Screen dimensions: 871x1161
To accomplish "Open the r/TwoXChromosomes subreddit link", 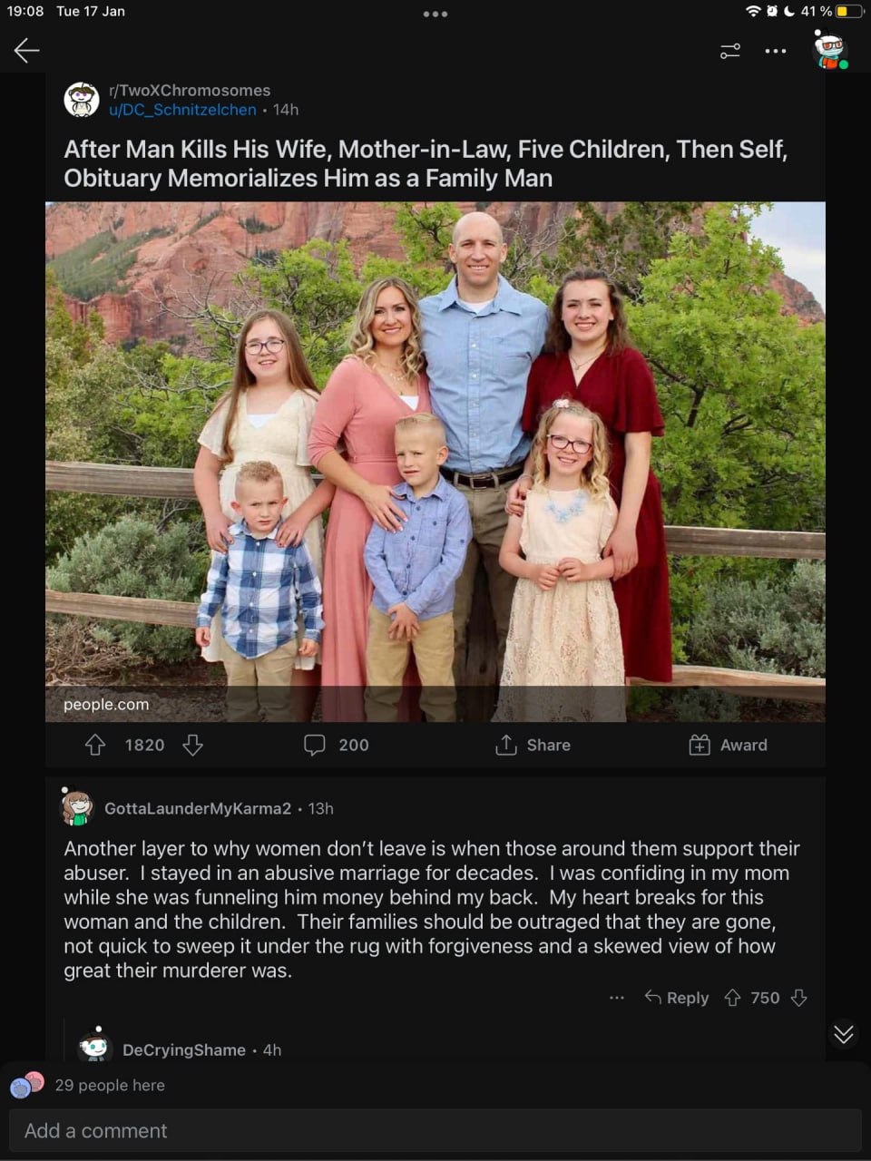I will point(190,90).
